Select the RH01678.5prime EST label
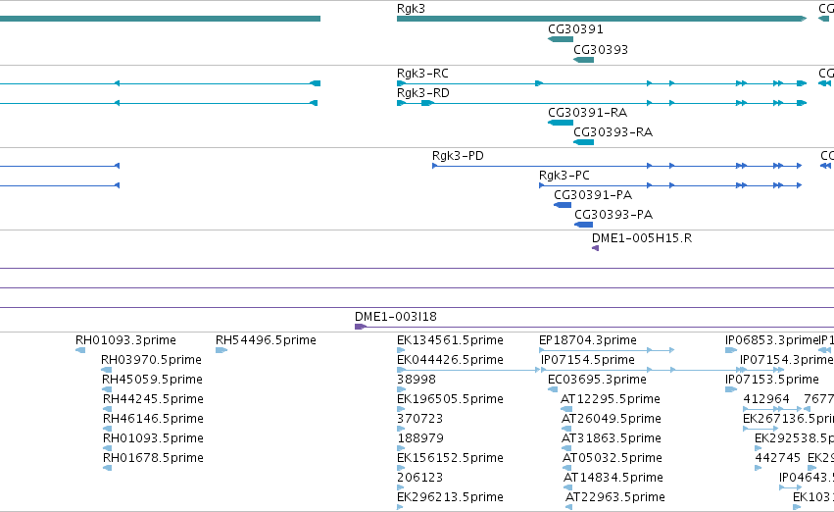Screen dimensions: 834x512 153,458
